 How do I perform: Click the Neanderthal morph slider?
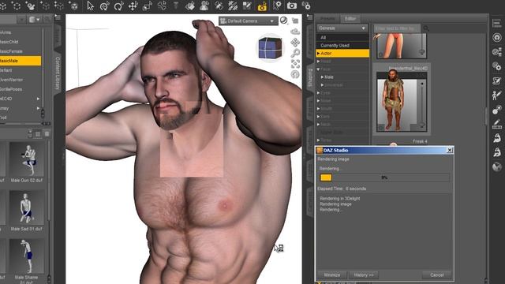422,103
